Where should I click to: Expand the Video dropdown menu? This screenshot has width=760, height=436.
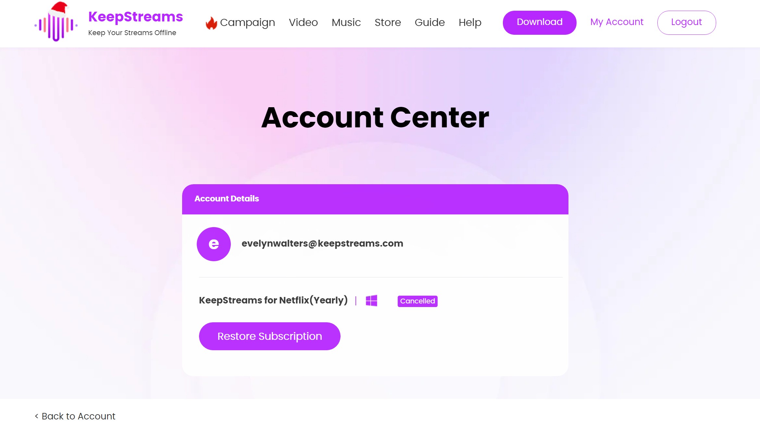[x=303, y=22]
